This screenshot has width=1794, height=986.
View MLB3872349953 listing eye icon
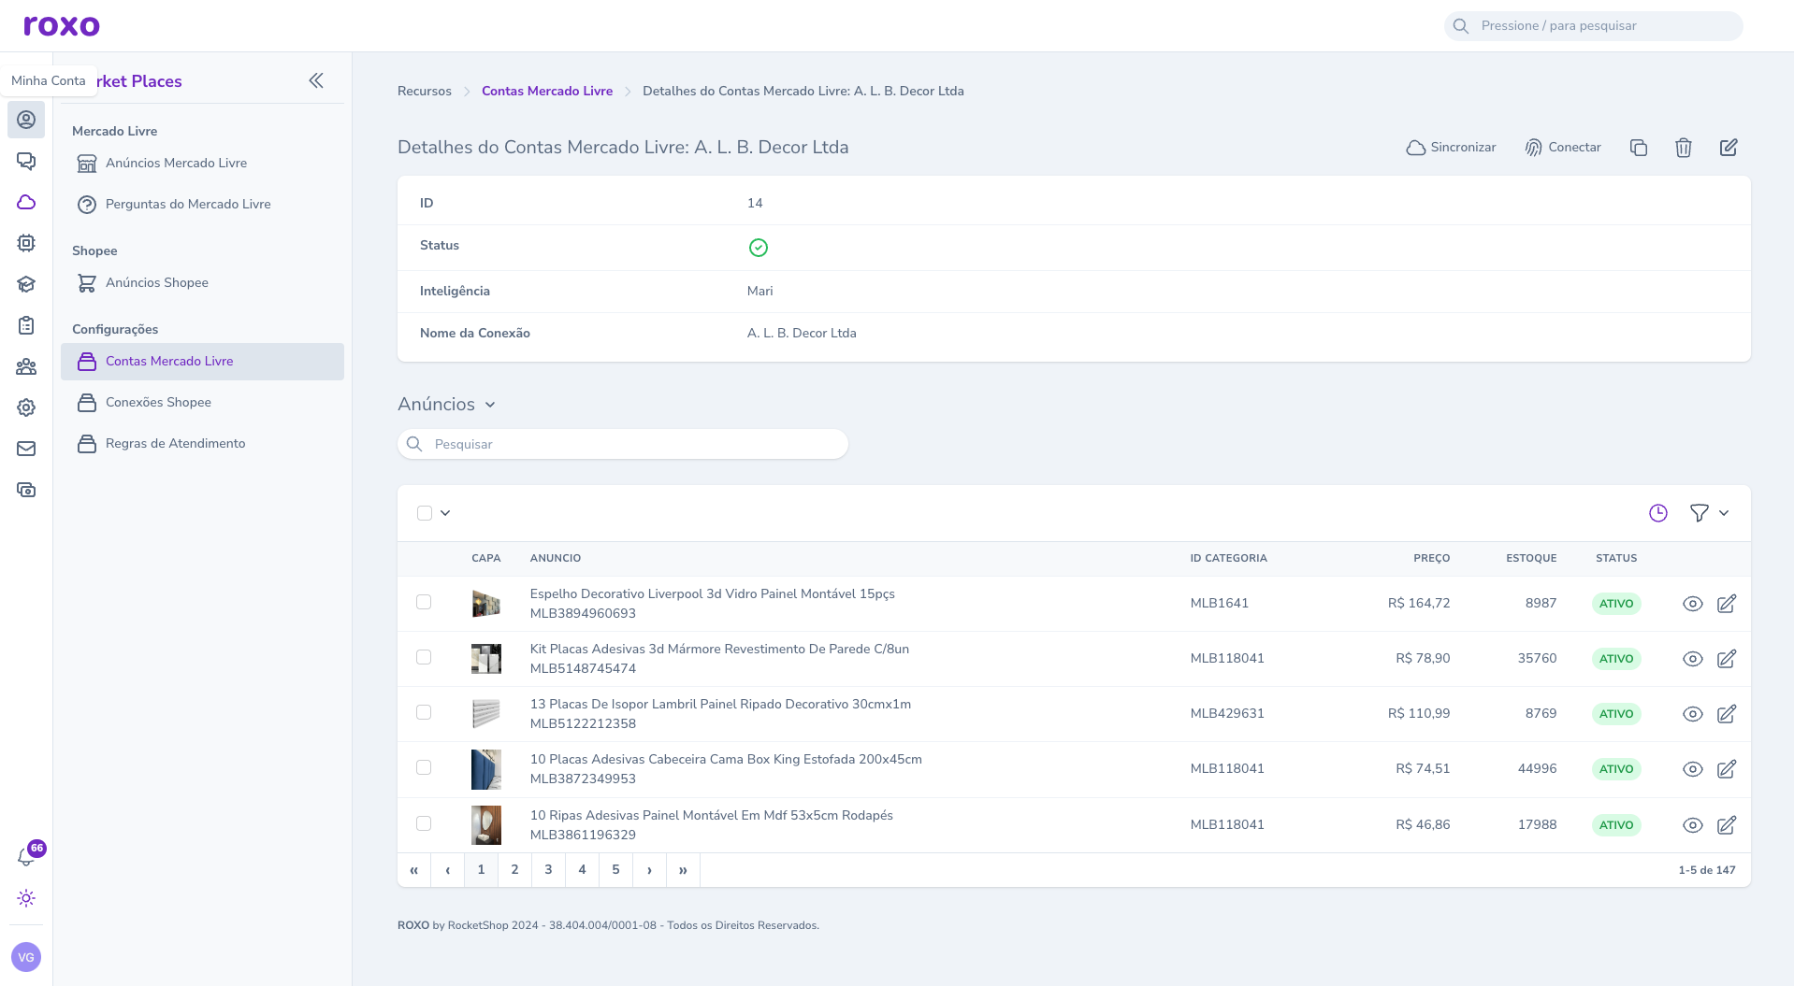pos(1693,769)
